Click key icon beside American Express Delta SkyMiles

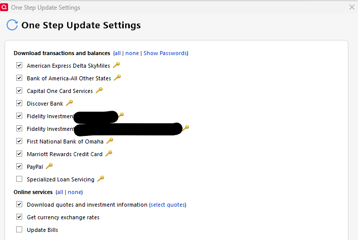[116, 65]
